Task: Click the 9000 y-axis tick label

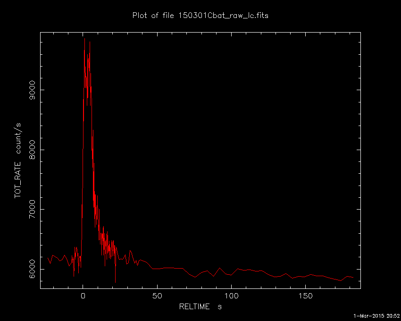Action: tap(32, 90)
